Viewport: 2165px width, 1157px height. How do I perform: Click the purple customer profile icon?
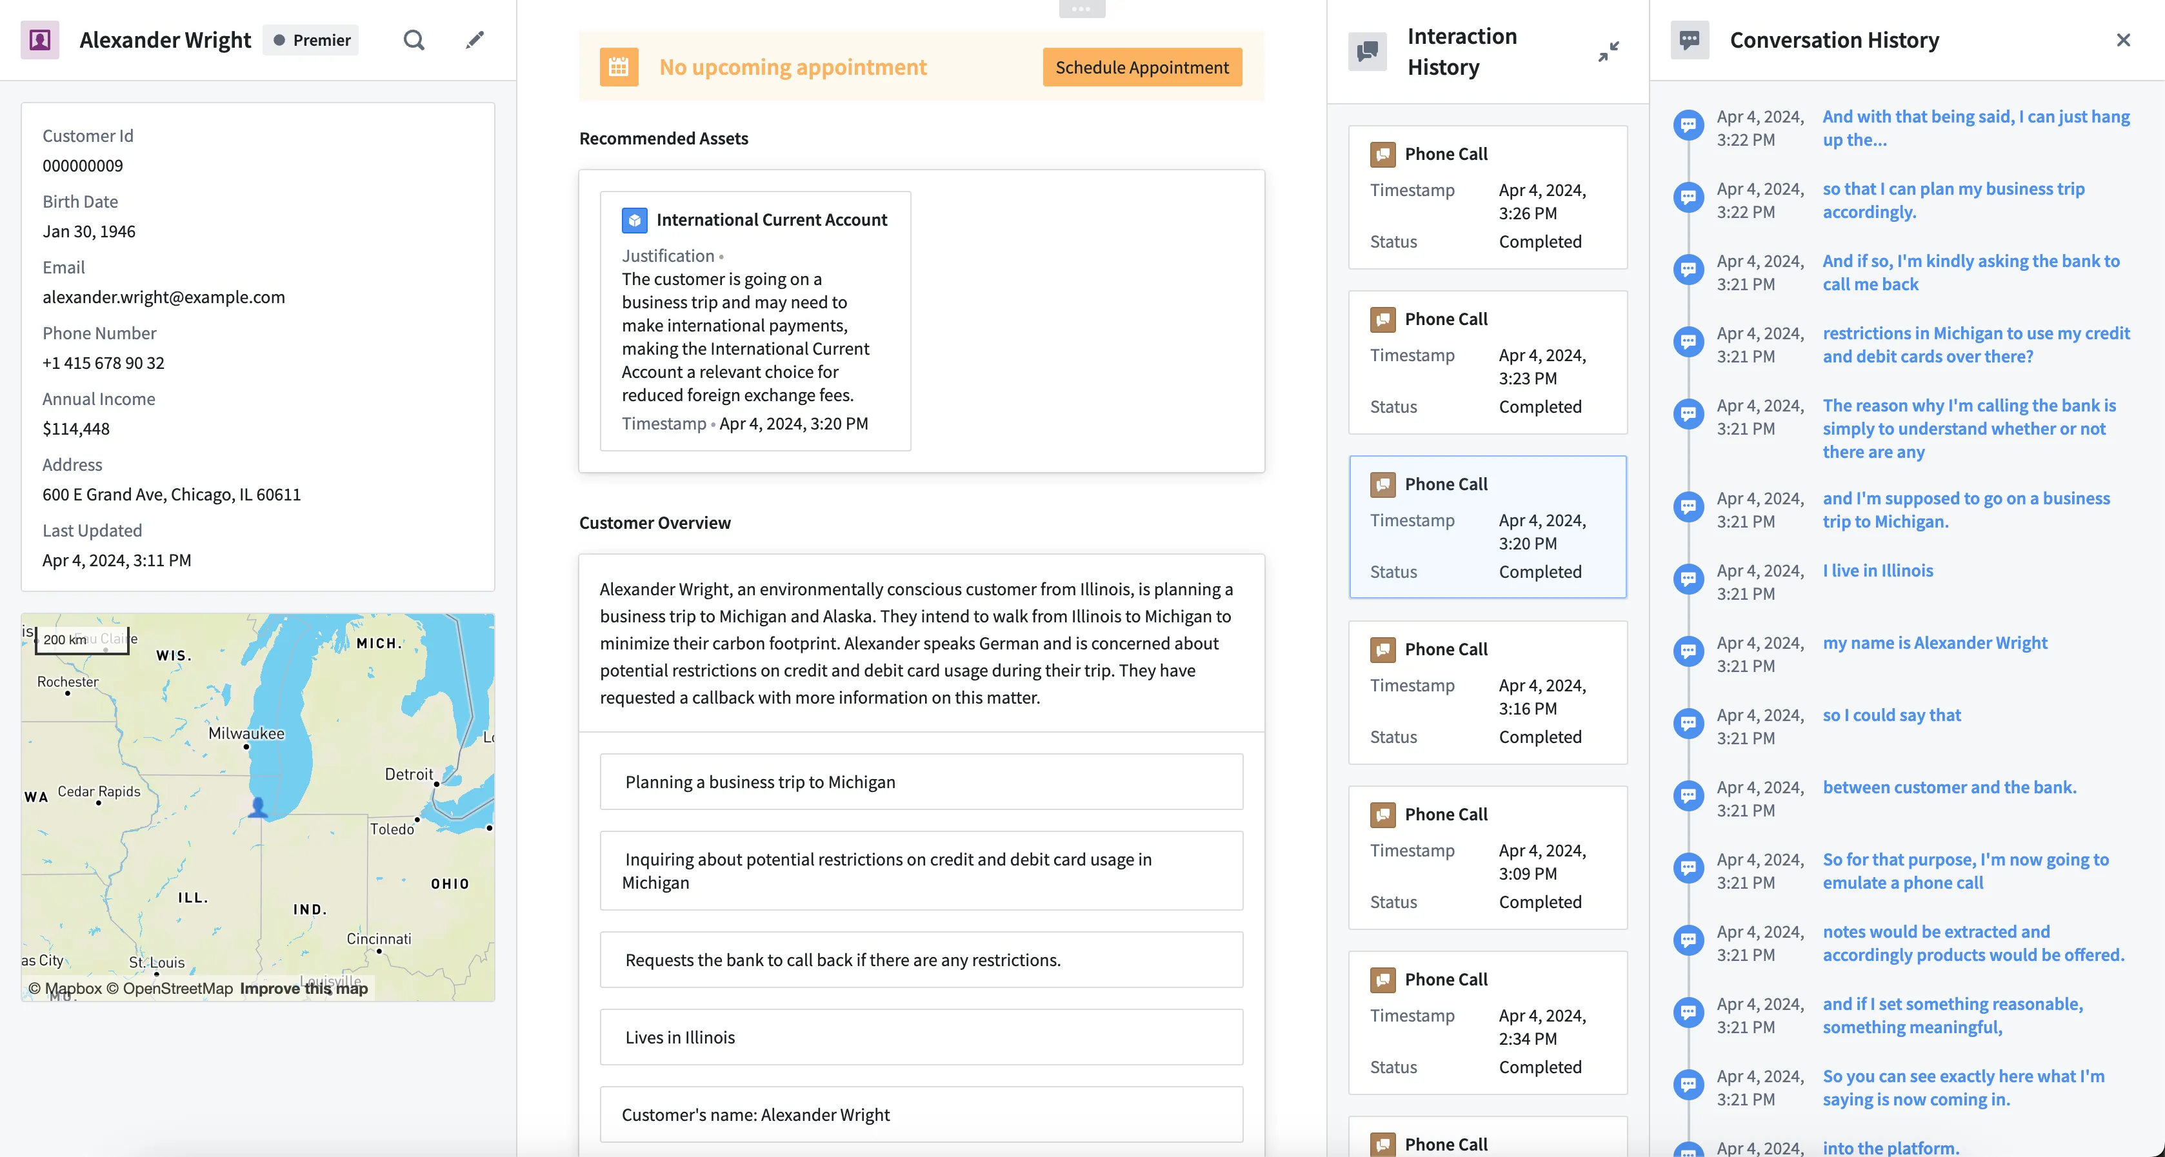coord(39,39)
